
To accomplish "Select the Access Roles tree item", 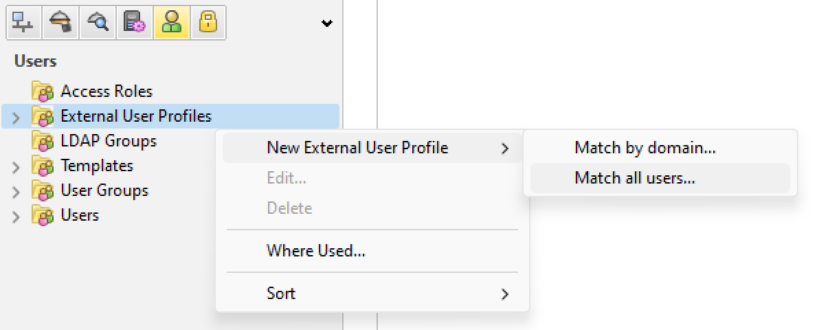I will pos(106,91).
